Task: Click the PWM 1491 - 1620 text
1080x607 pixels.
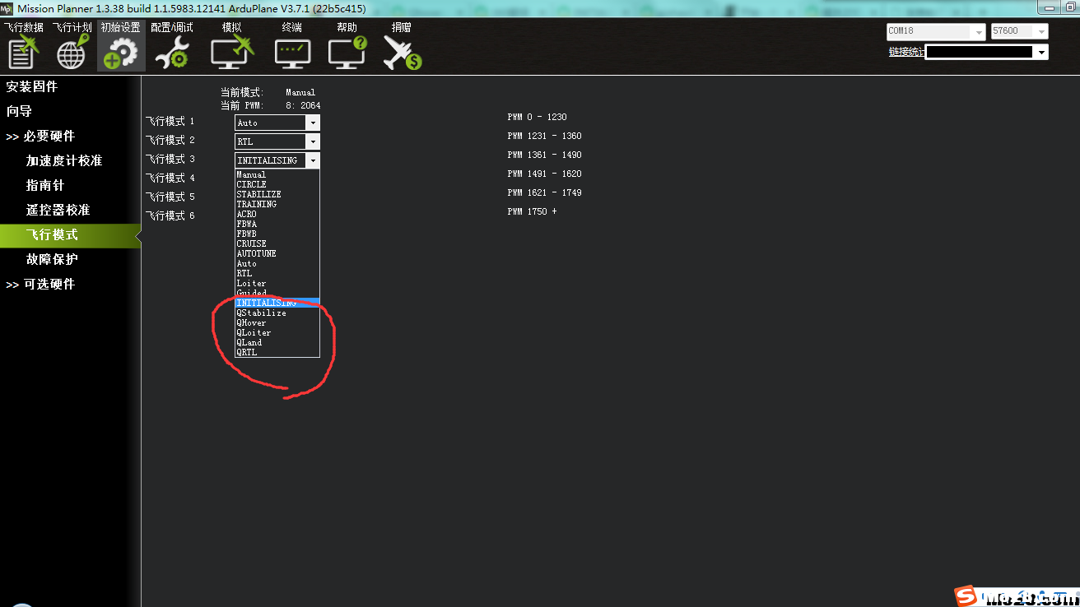Action: pyautogui.click(x=544, y=174)
